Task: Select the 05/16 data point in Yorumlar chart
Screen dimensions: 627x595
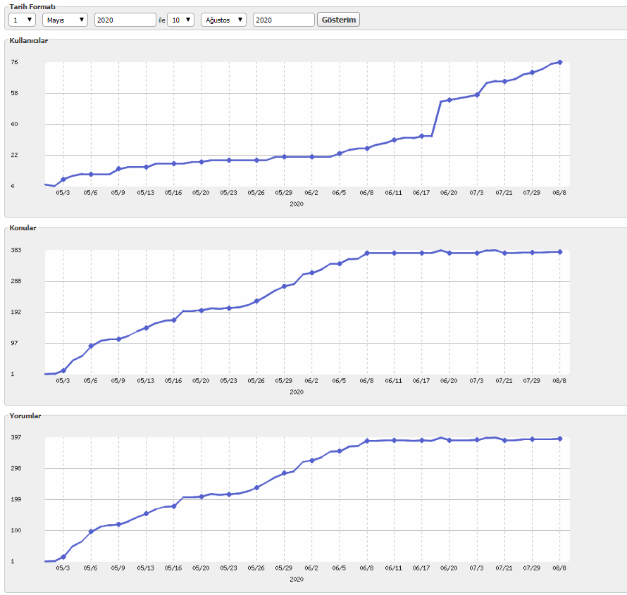Action: tap(174, 506)
